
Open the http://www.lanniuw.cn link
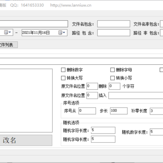[x=71, y=5]
